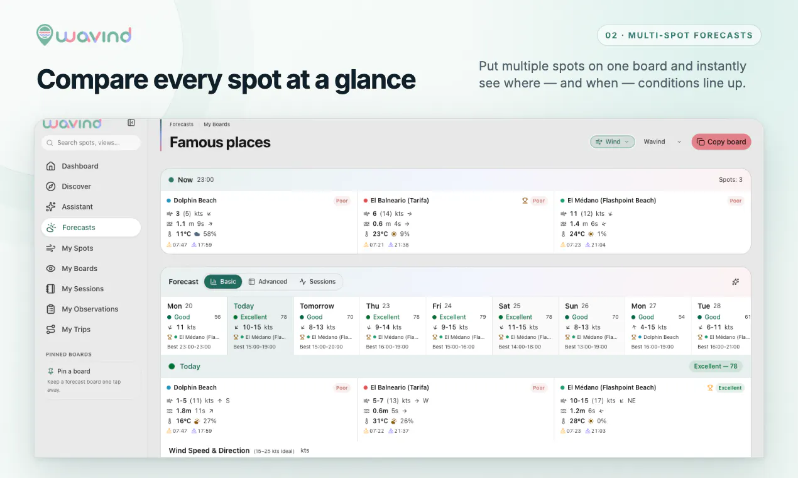Switch forecast view to Basic
Screen dimensions: 798x478
point(223,282)
